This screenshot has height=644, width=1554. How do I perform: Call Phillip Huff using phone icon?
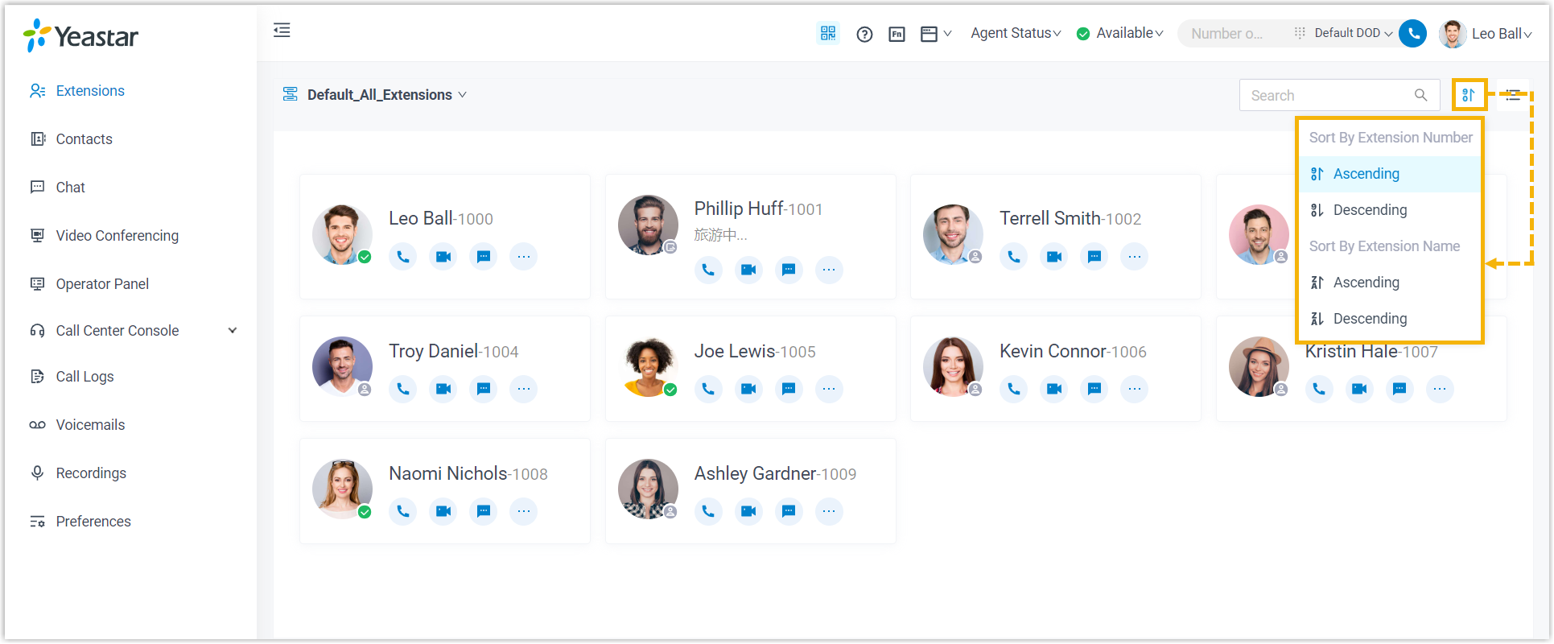[x=707, y=270]
